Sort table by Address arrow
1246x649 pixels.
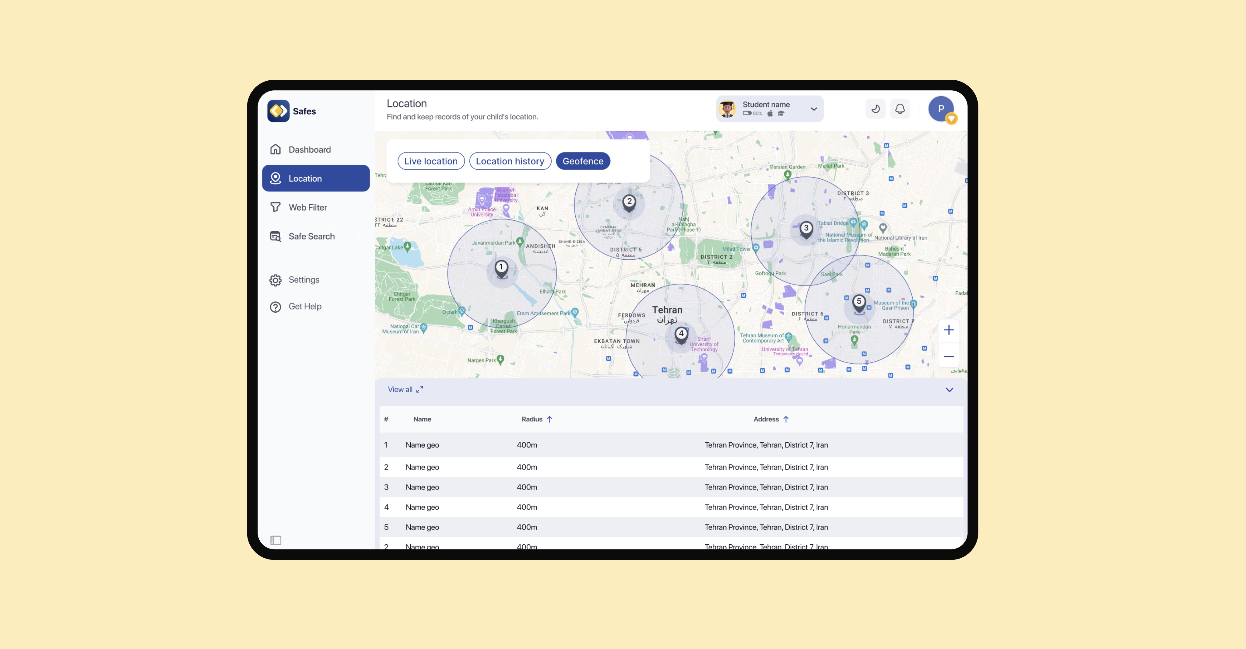click(x=786, y=419)
